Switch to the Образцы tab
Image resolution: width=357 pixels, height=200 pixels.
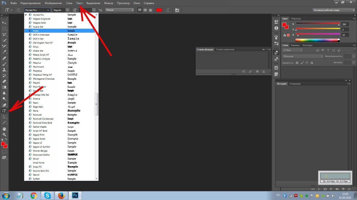296,19
